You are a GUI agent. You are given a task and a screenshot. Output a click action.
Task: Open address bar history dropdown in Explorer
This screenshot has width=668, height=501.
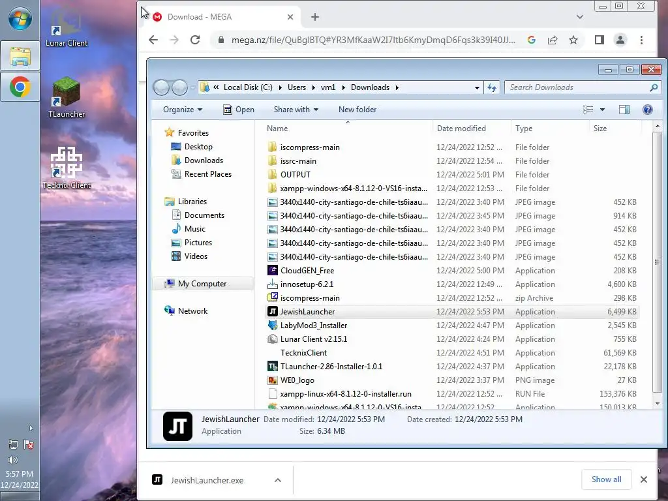(477, 88)
